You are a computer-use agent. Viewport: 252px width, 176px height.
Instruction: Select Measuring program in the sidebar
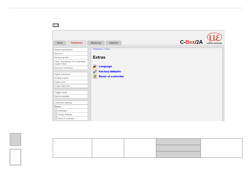(x=71, y=50)
